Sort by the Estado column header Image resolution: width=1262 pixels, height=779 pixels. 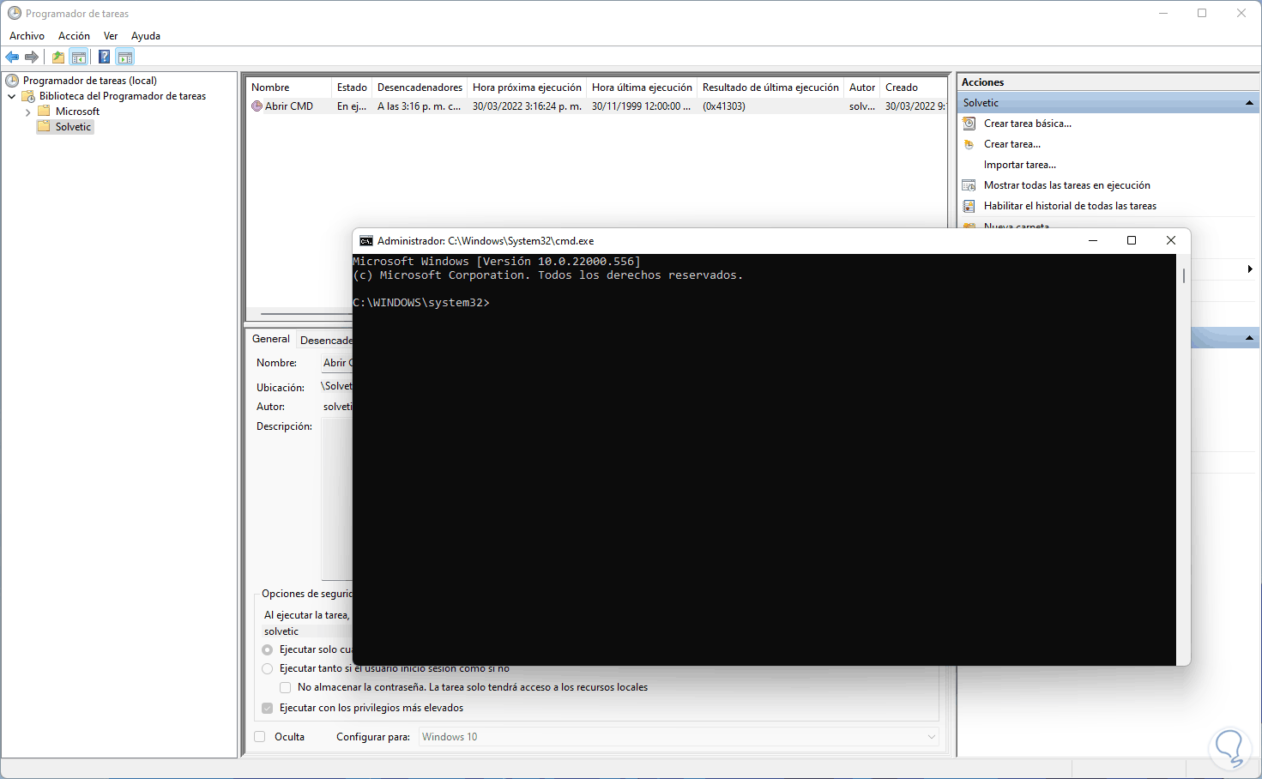[352, 88]
